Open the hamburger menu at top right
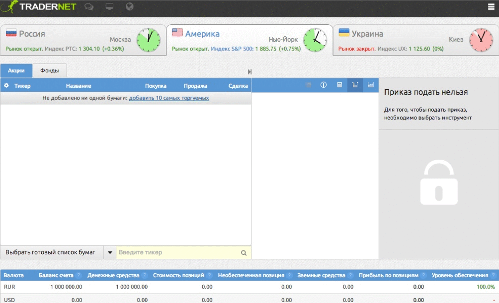Viewport: 499px width, 303px height. (491, 7)
